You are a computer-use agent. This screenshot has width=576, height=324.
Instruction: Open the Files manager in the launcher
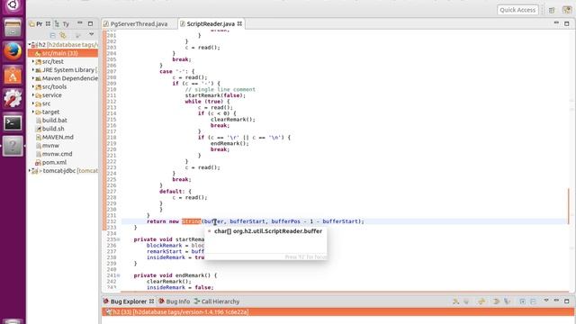pos(13,28)
